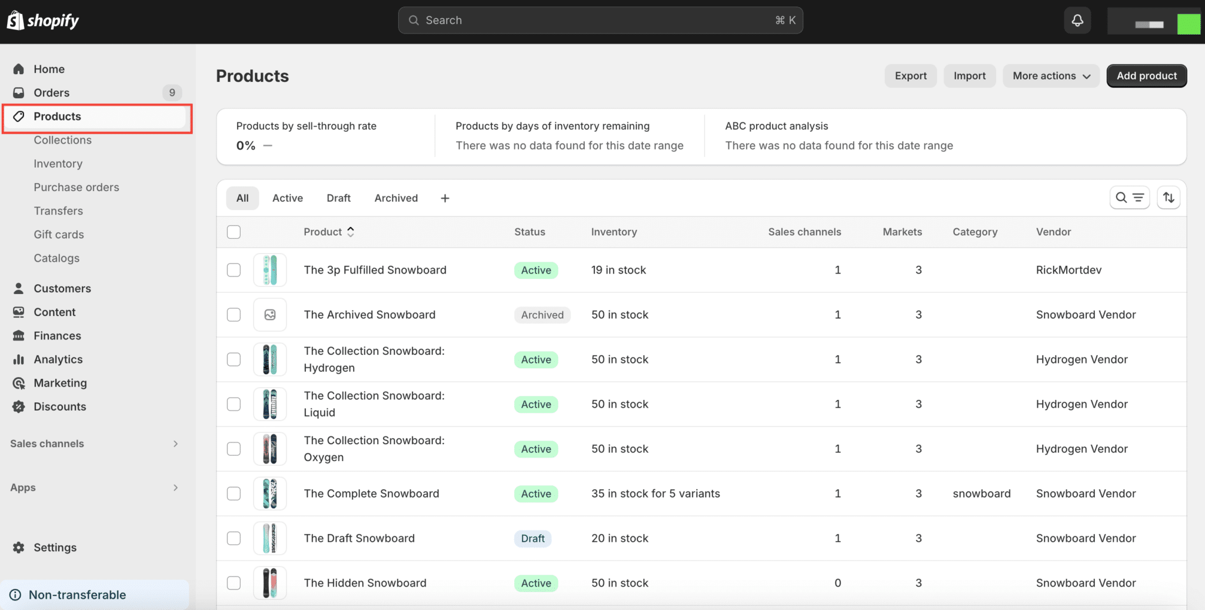Viewport: 1205px width, 610px height.
Task: Open the search and filter icon button
Action: click(1129, 198)
